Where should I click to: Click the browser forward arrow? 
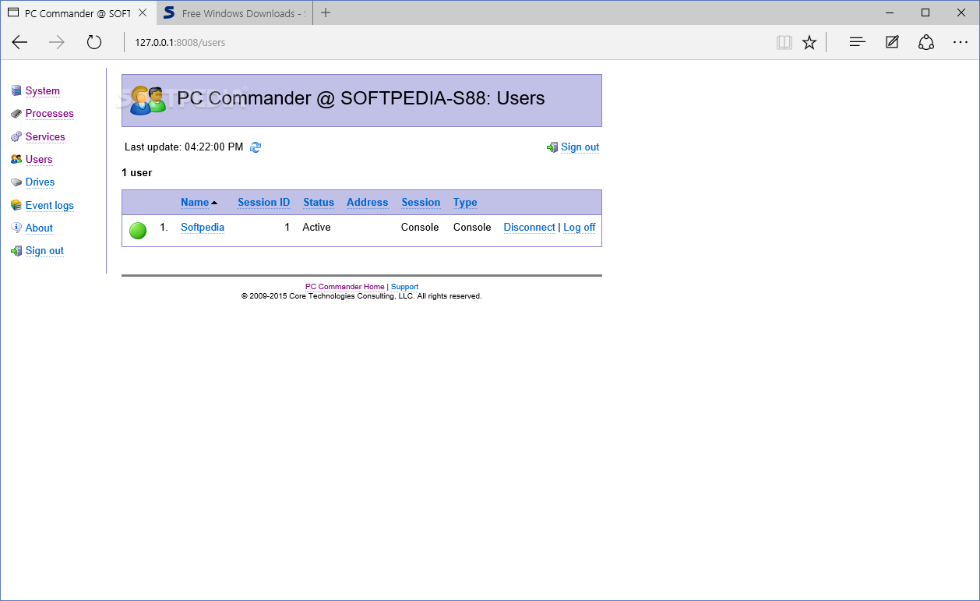click(57, 42)
